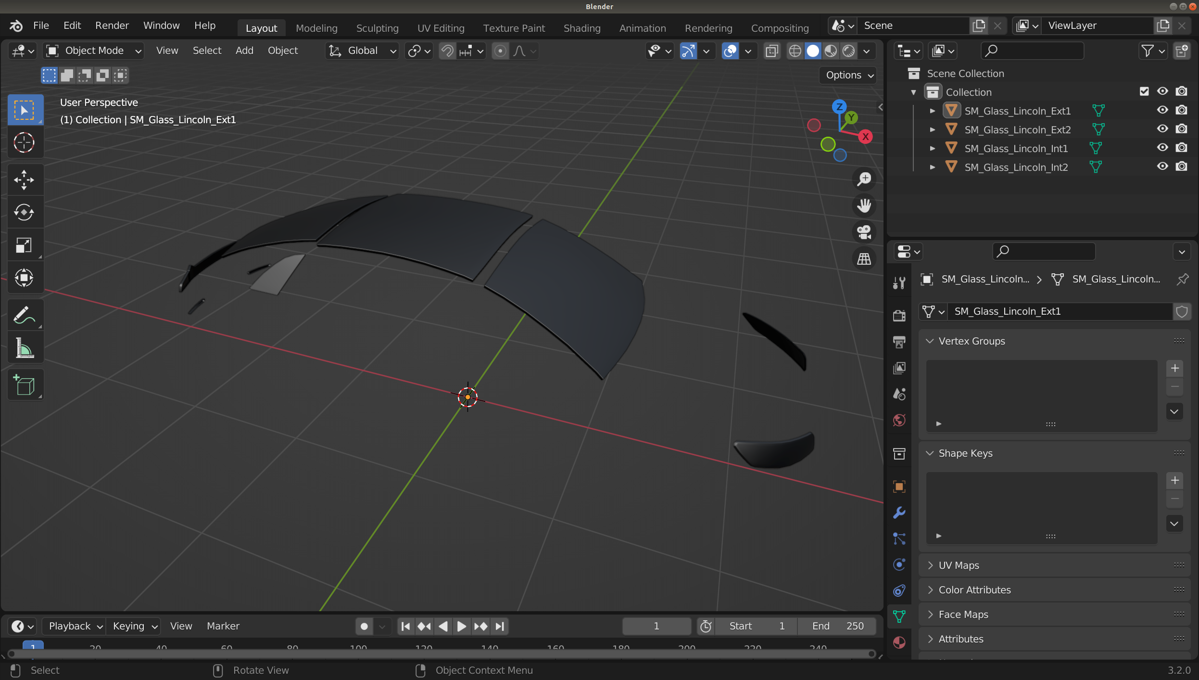The height and width of the screenshot is (680, 1199).
Task: Switch to the Sculpting workspace tab
Action: 377,28
